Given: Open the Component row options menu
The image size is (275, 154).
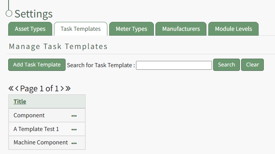Looking at the screenshot, I should (74, 116).
